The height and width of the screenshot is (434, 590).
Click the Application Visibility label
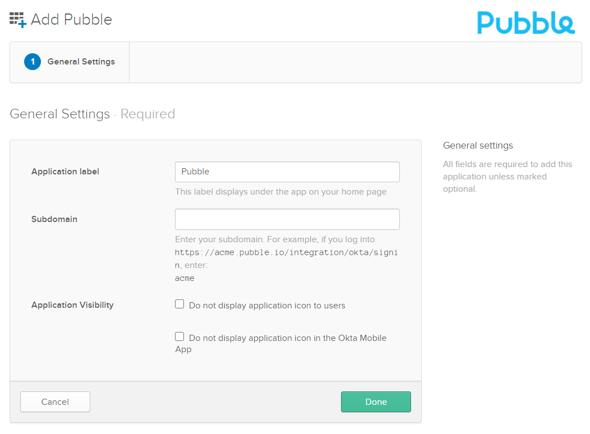coord(72,305)
